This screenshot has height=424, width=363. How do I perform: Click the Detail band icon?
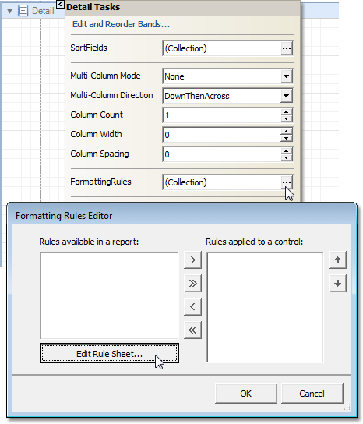(23, 11)
